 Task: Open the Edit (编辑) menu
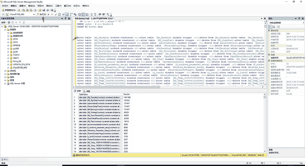point(14,6)
